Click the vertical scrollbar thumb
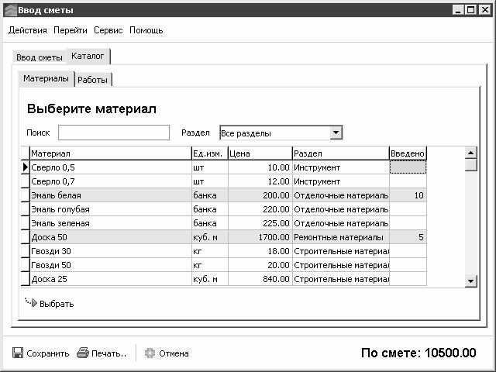496x372 pixels. coord(470,165)
